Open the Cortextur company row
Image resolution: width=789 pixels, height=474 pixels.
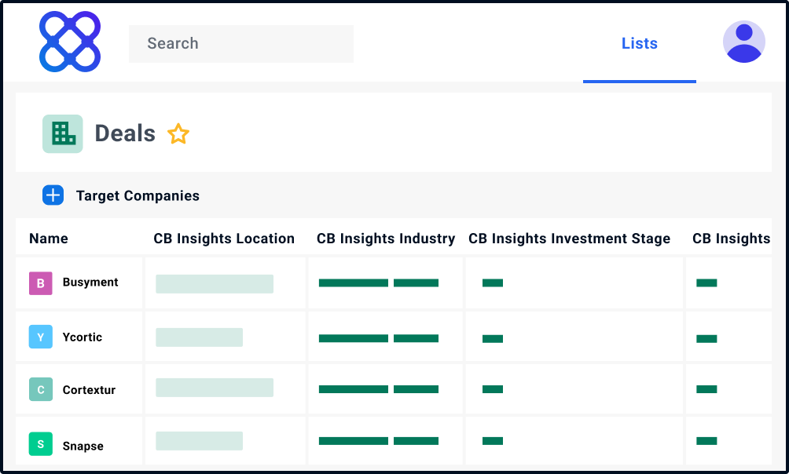coord(394,389)
